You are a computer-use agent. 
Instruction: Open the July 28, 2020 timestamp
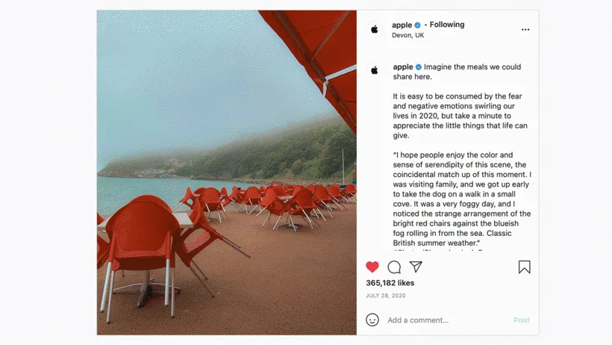coord(385,296)
